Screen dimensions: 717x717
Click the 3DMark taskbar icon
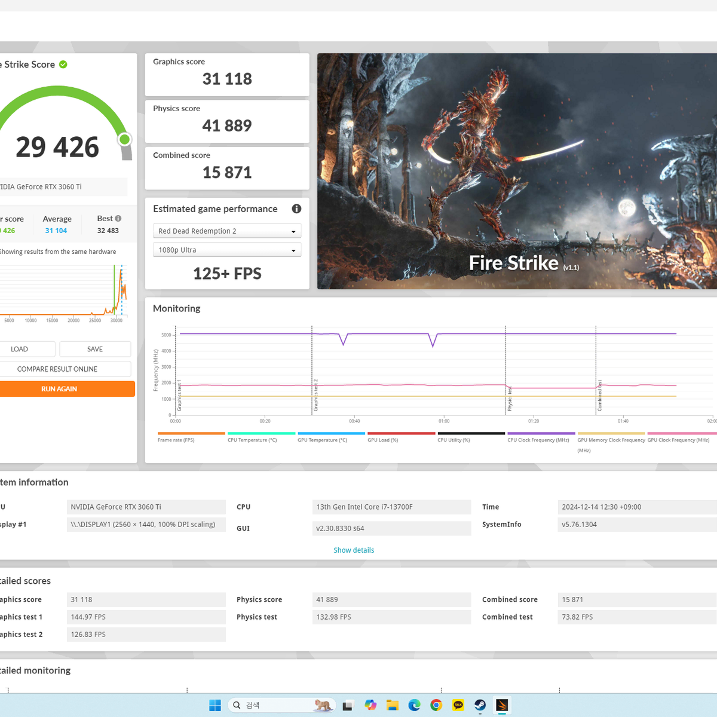[x=502, y=705]
